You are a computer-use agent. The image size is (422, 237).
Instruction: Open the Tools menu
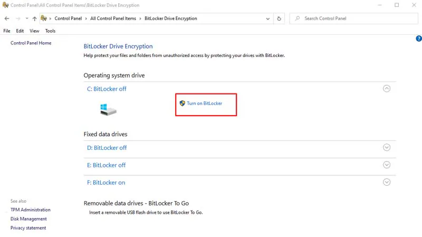tap(50, 31)
